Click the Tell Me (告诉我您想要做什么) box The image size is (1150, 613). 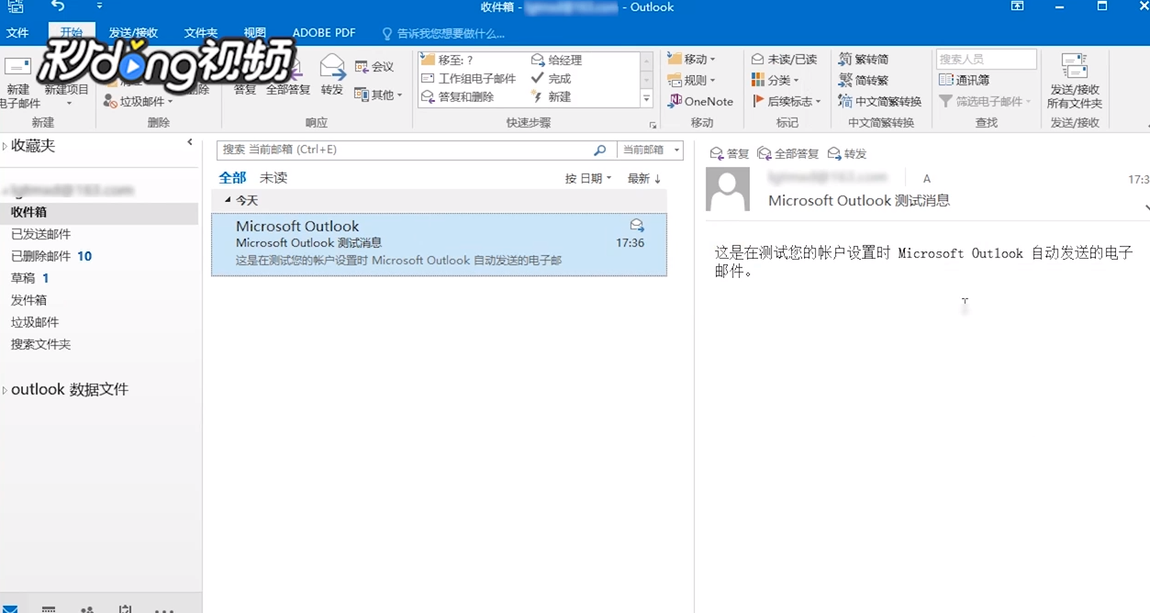(443, 34)
